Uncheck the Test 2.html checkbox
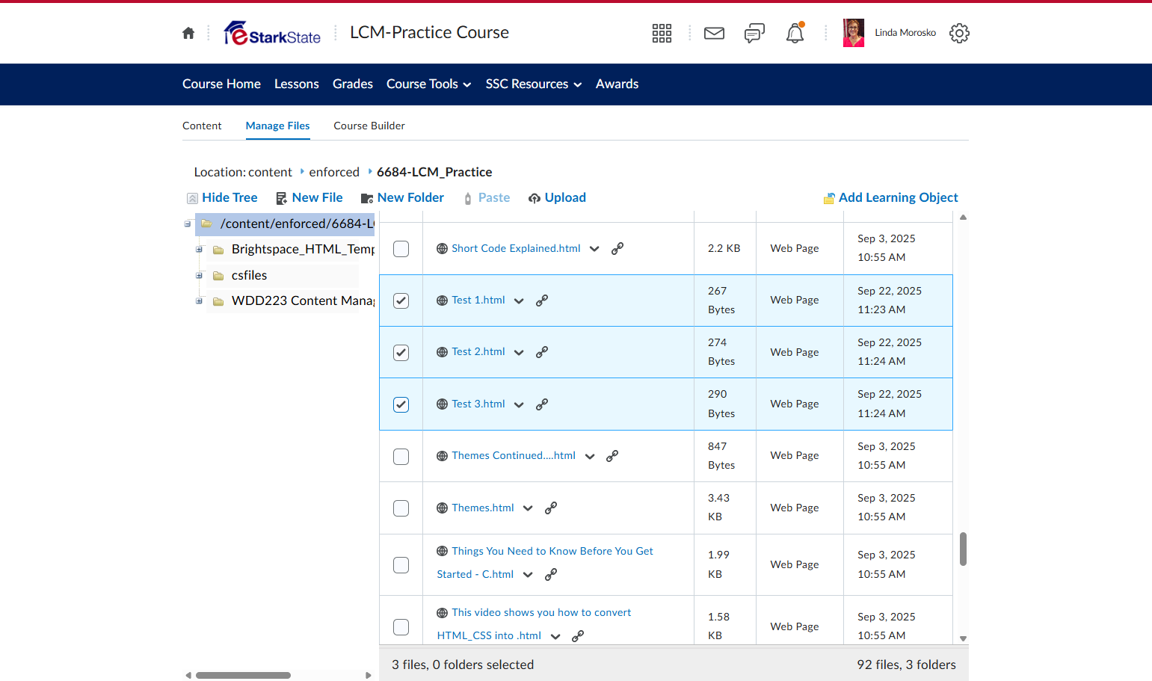 coord(401,352)
